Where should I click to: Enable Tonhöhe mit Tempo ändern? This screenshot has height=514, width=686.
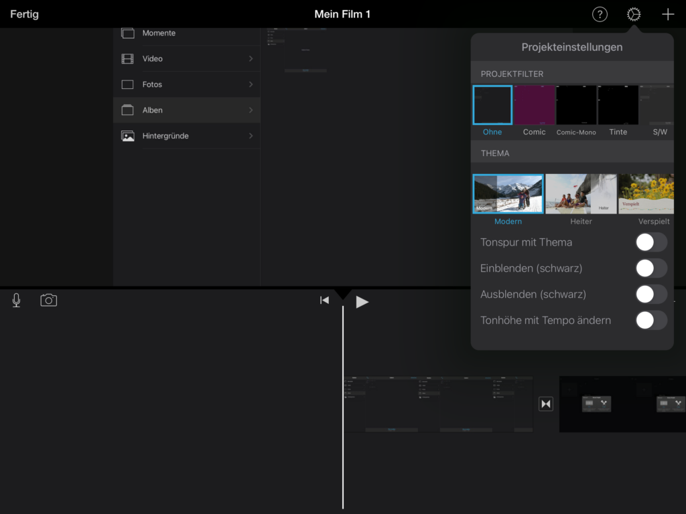click(650, 321)
